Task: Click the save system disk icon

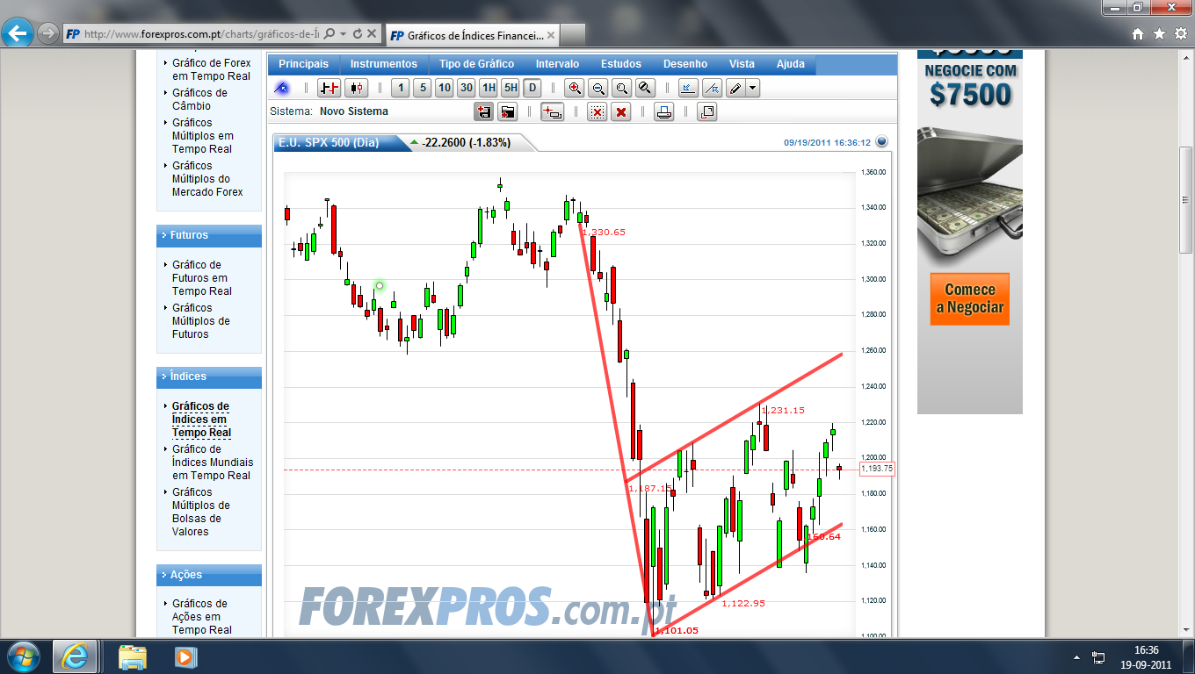Action: click(x=484, y=111)
